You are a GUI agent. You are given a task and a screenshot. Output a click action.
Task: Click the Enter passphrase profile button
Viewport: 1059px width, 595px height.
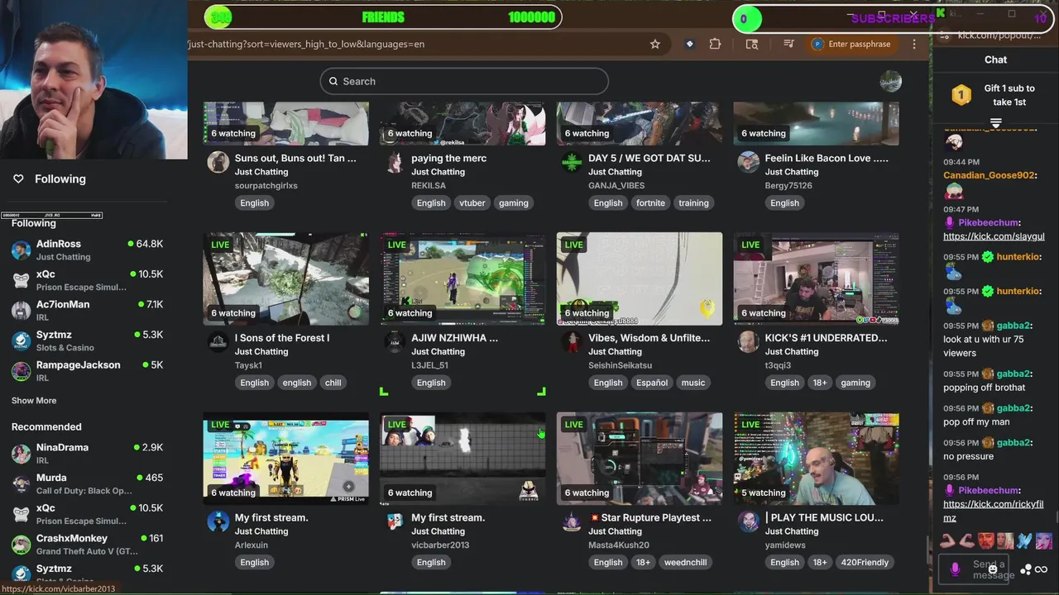[851, 44]
